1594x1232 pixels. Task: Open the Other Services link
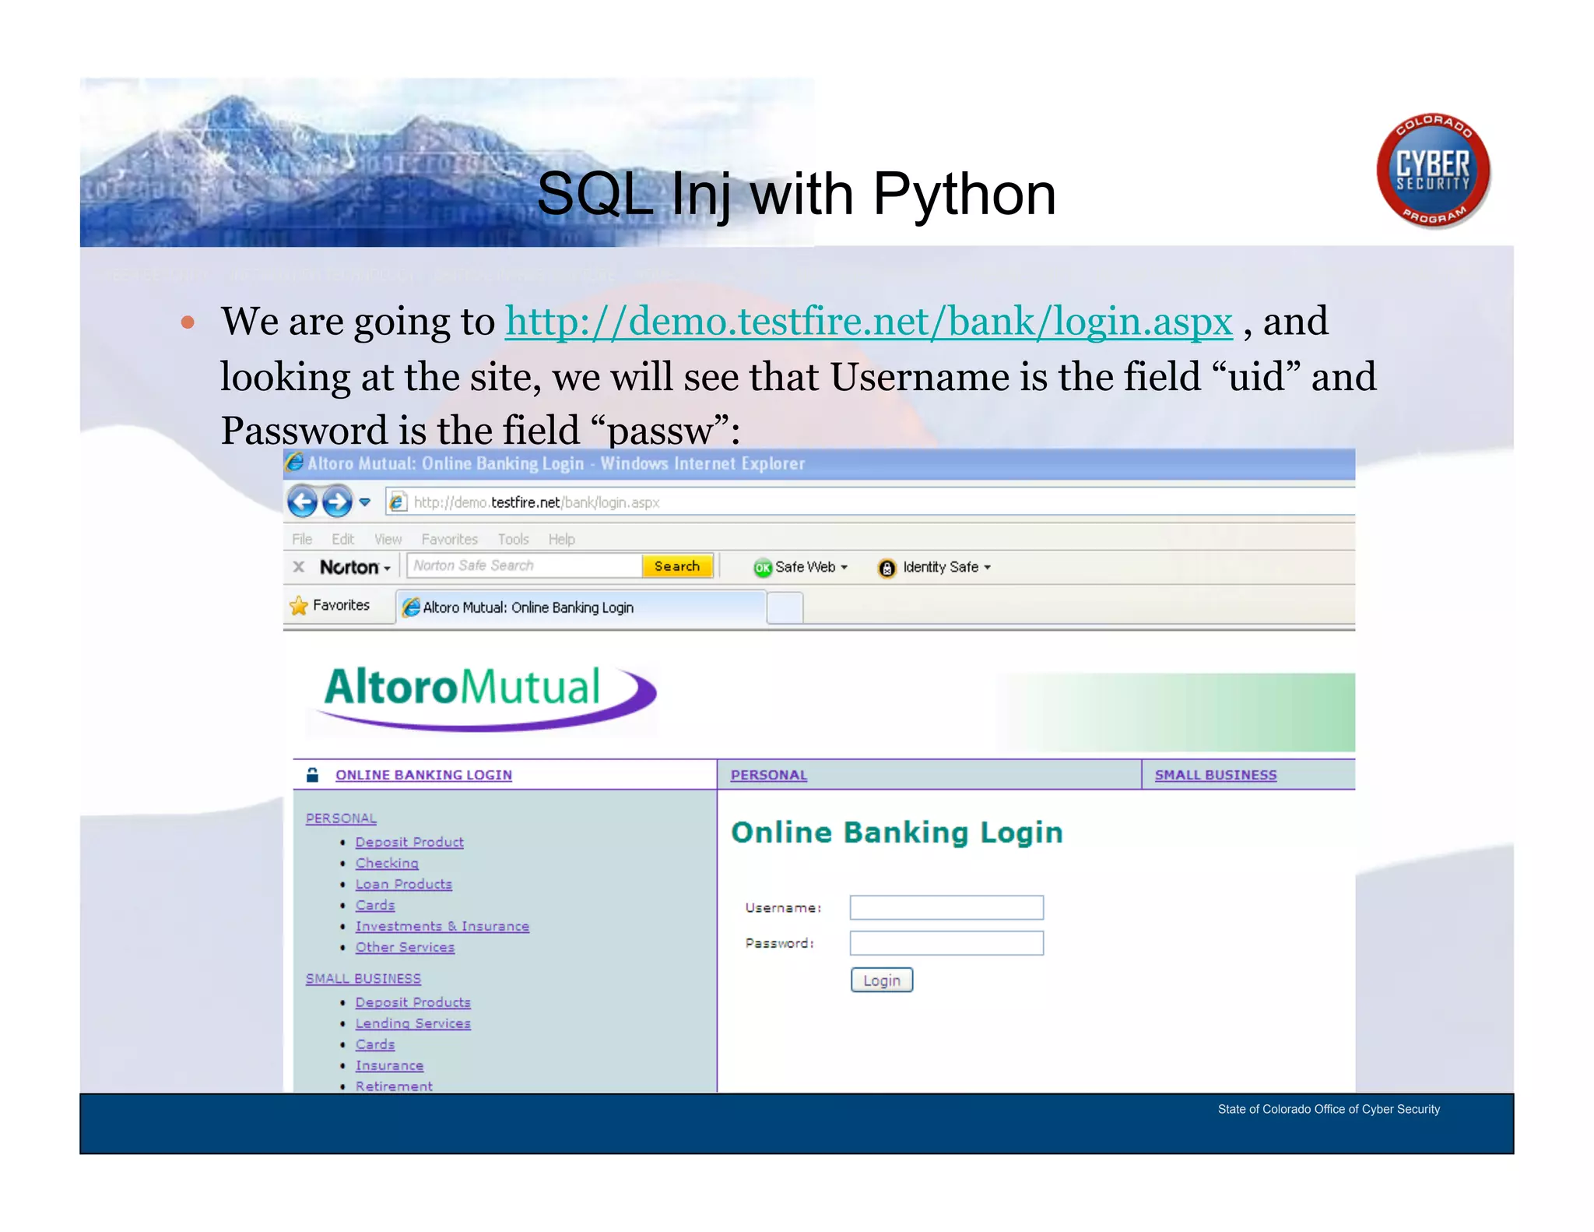click(x=405, y=947)
